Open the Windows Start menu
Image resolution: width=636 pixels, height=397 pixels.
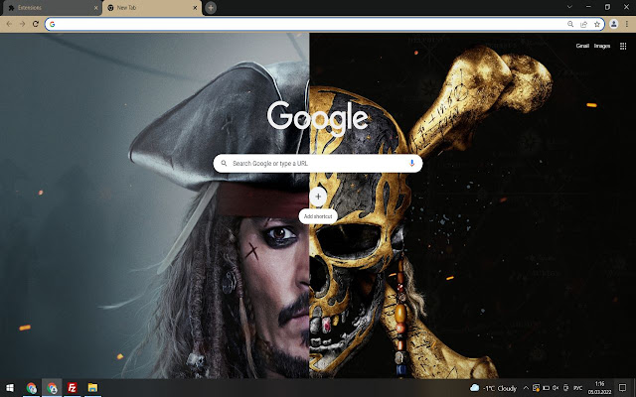10,387
